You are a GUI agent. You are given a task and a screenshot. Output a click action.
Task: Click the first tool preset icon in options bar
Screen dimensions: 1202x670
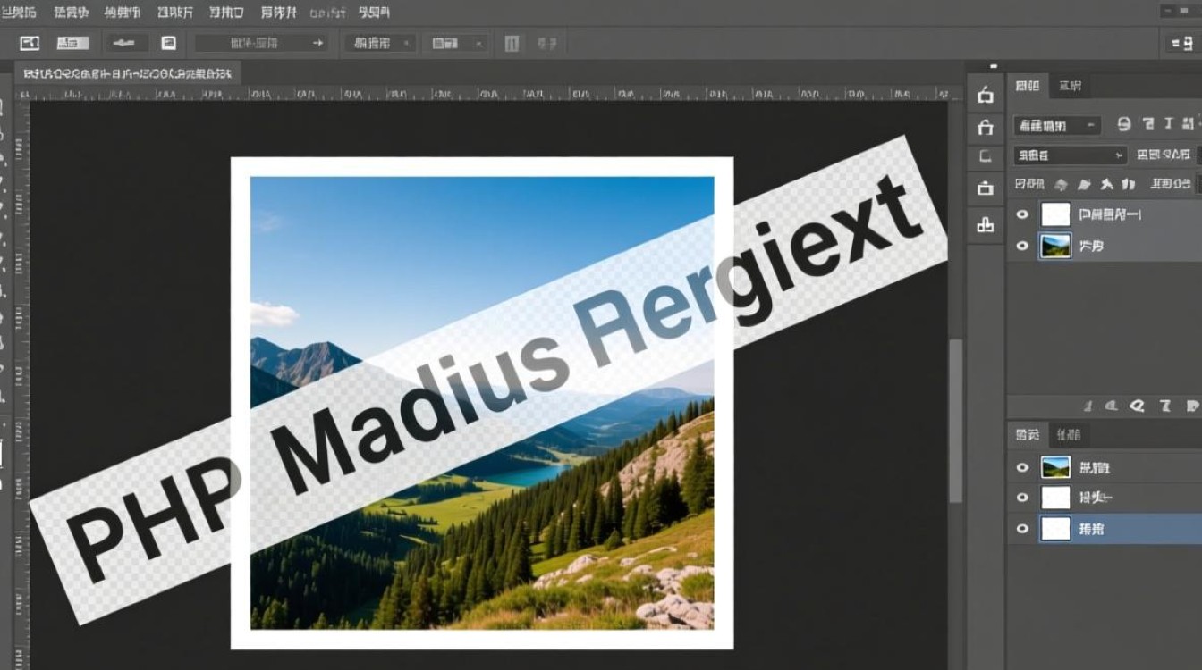pos(30,43)
